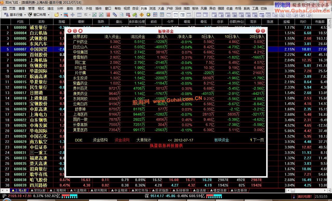
Task: Click the sun-shaped gear toolbar icon
Action: [148, 15]
